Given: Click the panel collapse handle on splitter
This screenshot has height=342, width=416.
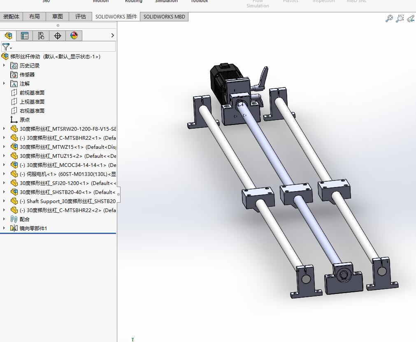Looking at the screenshot, I should coord(119,194).
